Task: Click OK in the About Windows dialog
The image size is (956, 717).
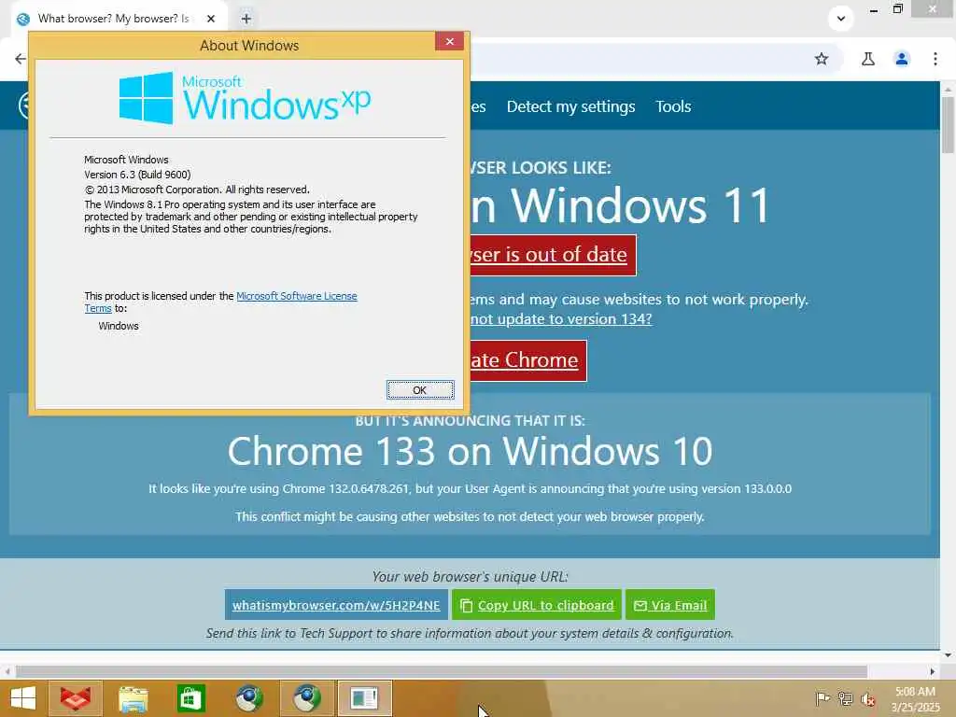Action: [420, 389]
